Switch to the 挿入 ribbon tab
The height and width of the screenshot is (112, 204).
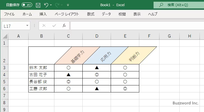click(x=43, y=14)
